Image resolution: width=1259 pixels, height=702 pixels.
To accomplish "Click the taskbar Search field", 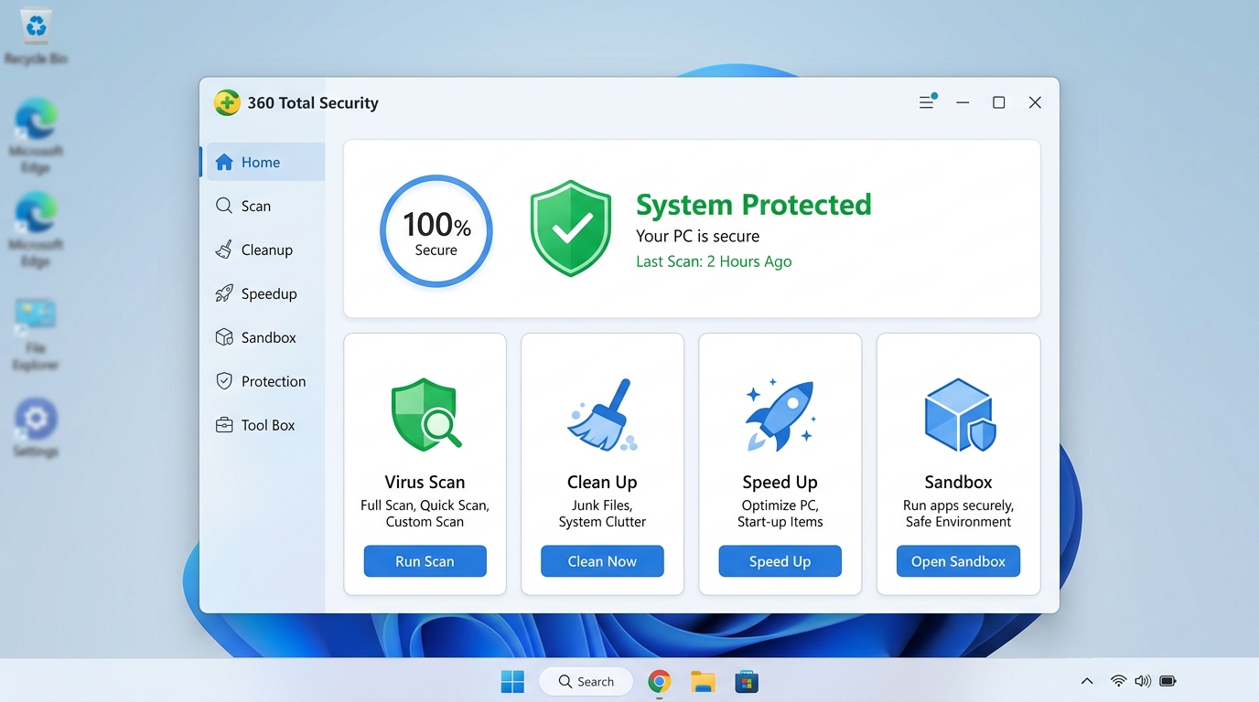I will pyautogui.click(x=586, y=681).
